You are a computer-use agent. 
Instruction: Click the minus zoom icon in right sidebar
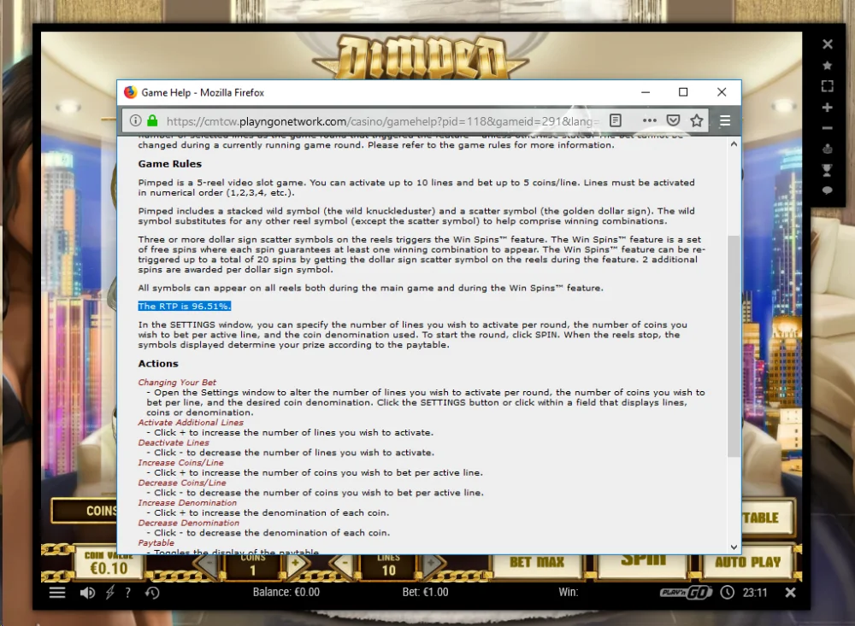[x=827, y=128]
